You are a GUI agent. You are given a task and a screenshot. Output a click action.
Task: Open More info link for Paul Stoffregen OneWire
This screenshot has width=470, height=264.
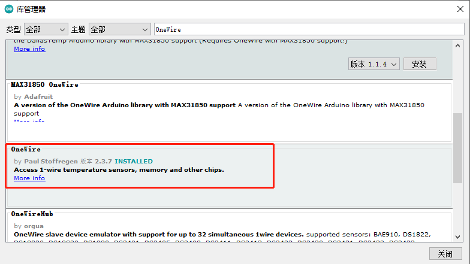point(29,178)
